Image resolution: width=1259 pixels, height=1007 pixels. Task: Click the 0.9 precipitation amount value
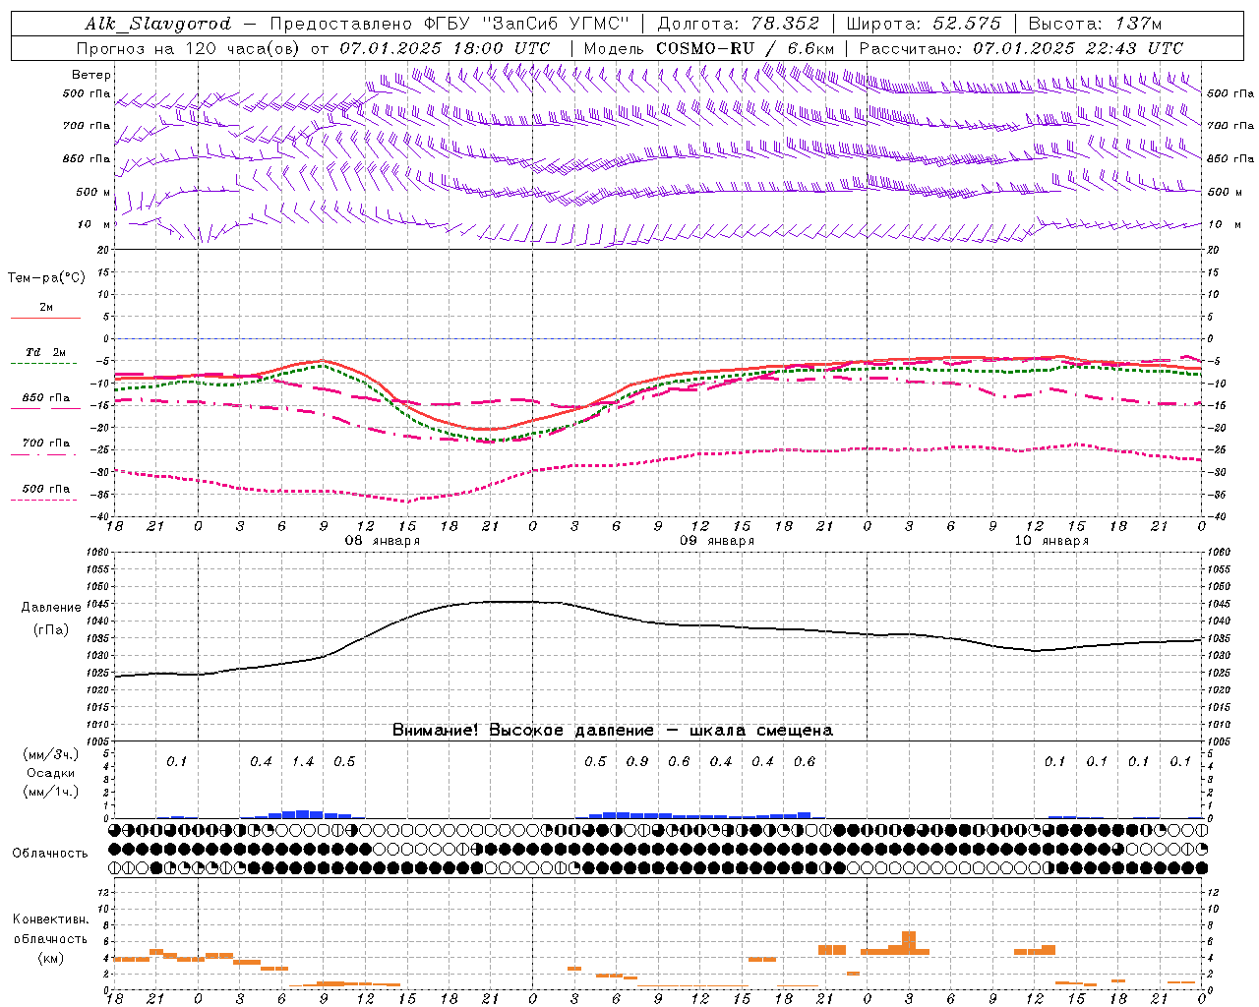(637, 761)
